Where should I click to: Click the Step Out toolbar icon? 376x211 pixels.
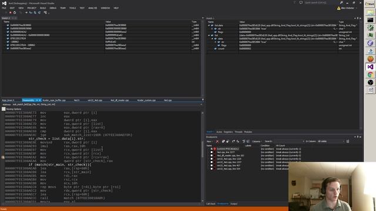pos(39,12)
